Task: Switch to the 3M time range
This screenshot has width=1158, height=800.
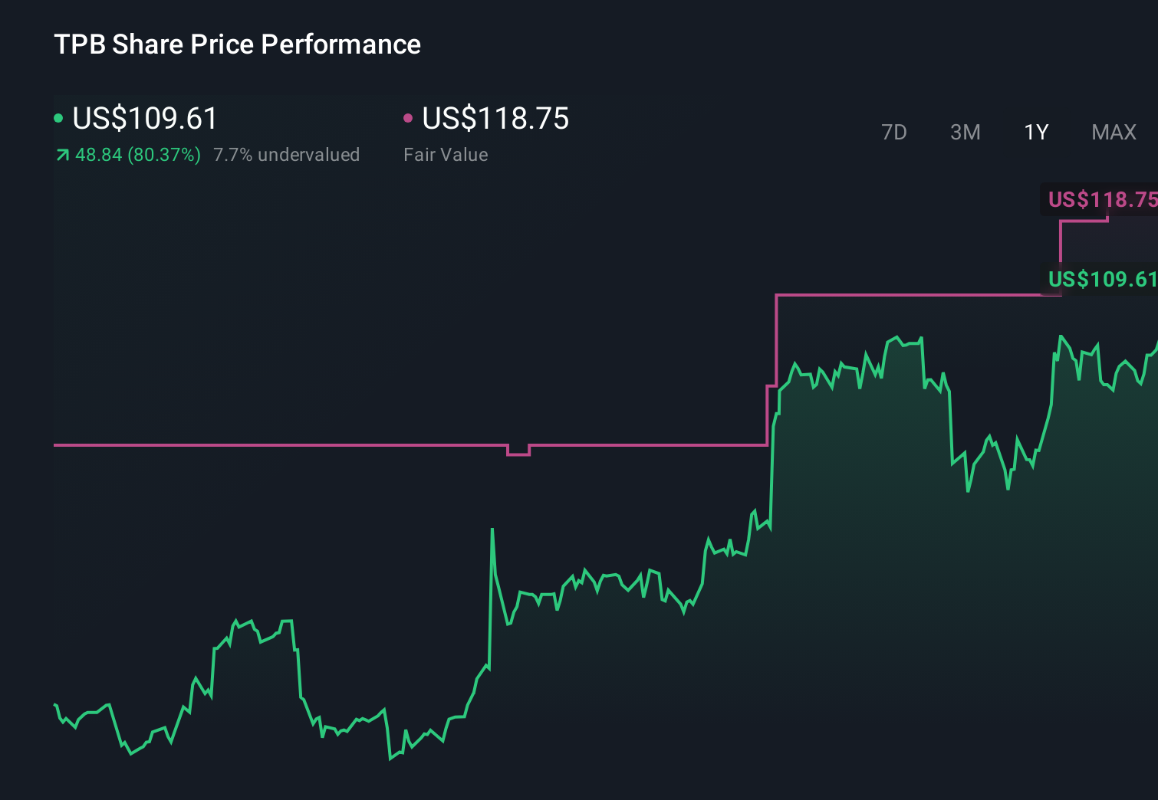Action: [x=966, y=132]
